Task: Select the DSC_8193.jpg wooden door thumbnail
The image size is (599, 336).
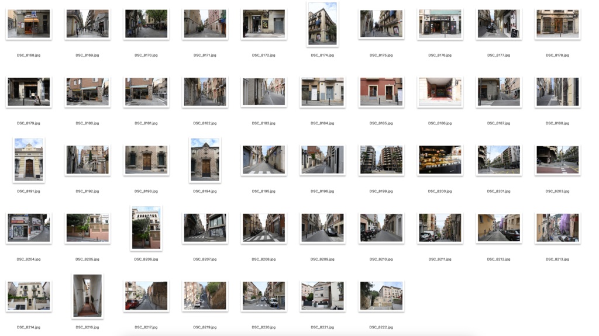Action: click(146, 160)
